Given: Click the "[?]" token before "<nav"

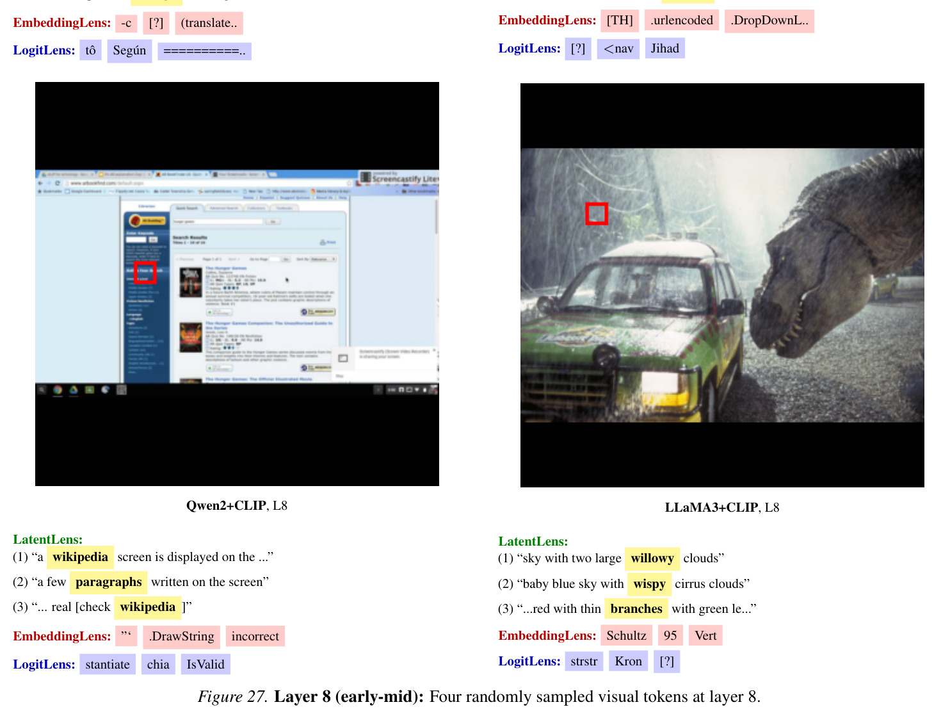Looking at the screenshot, I should [578, 49].
